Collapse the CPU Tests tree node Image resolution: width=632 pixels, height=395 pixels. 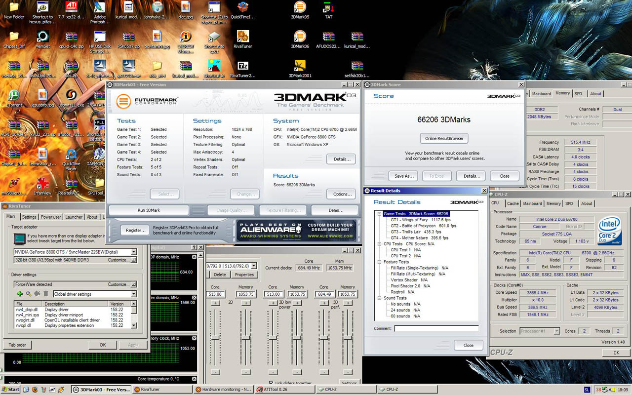[x=380, y=244]
